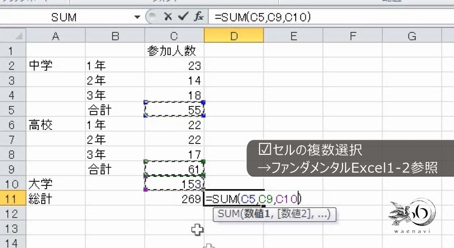Image resolution: width=454 pixels, height=248 pixels.
Task: Select row 5 header
Action: (13, 110)
